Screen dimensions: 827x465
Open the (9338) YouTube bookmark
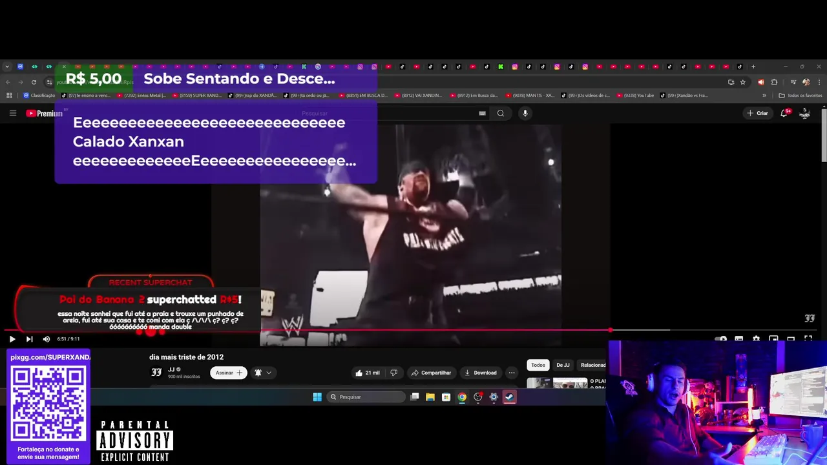click(635, 96)
